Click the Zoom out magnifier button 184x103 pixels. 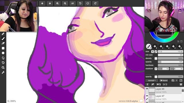[65, 3]
